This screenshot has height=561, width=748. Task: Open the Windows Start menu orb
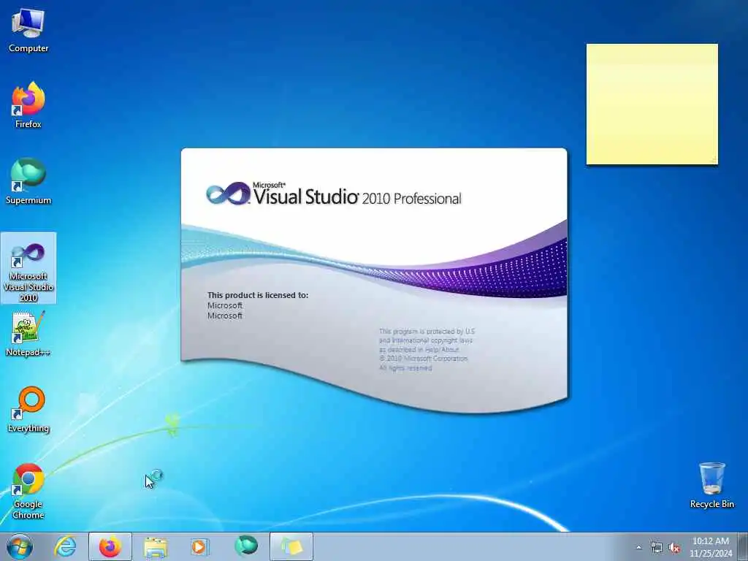click(x=20, y=546)
